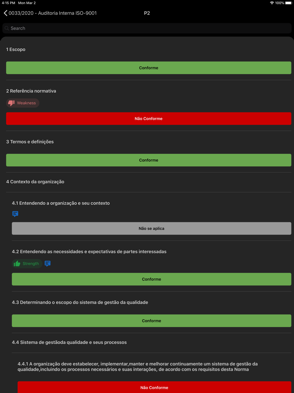This screenshot has height=393, width=294.
Task: Select 3 Termos e definições item
Action: pyautogui.click(x=30, y=142)
